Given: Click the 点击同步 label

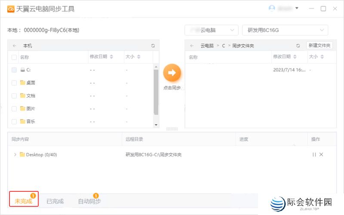Looking at the screenshot, I should coord(172,88).
